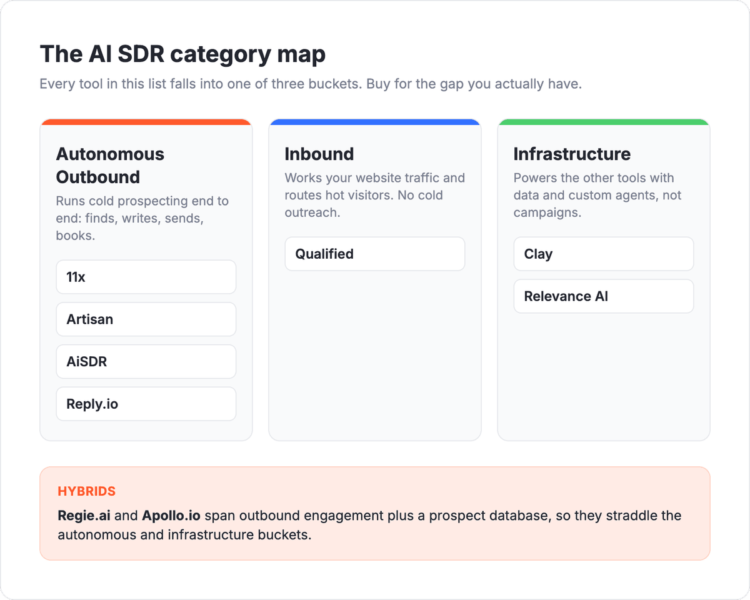The width and height of the screenshot is (750, 600).
Task: Select the Clay tool chip
Action: pyautogui.click(x=604, y=254)
